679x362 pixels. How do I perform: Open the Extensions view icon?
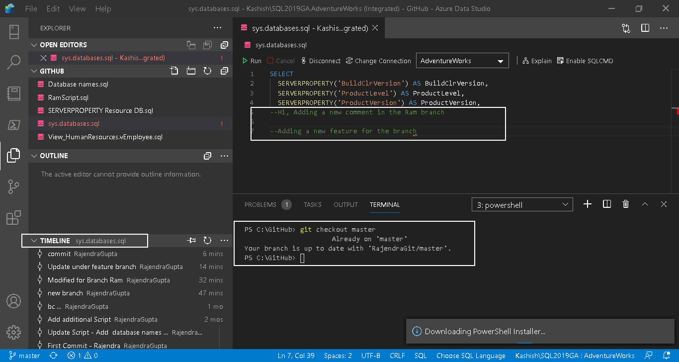pos(14,218)
